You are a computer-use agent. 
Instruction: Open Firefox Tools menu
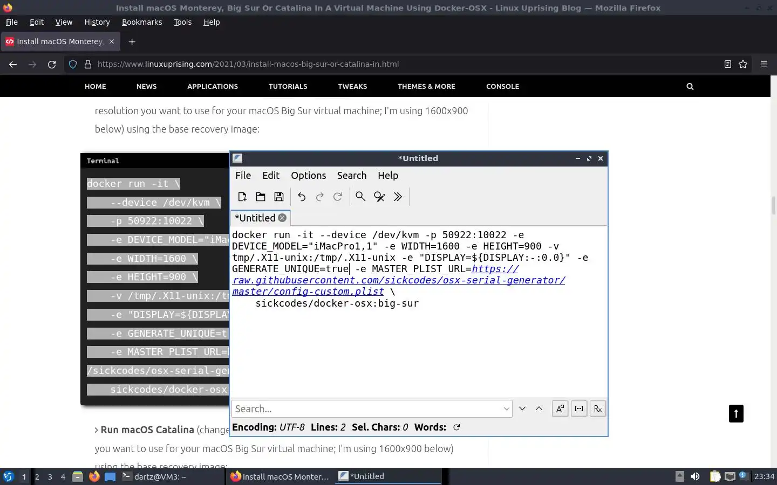coord(182,22)
